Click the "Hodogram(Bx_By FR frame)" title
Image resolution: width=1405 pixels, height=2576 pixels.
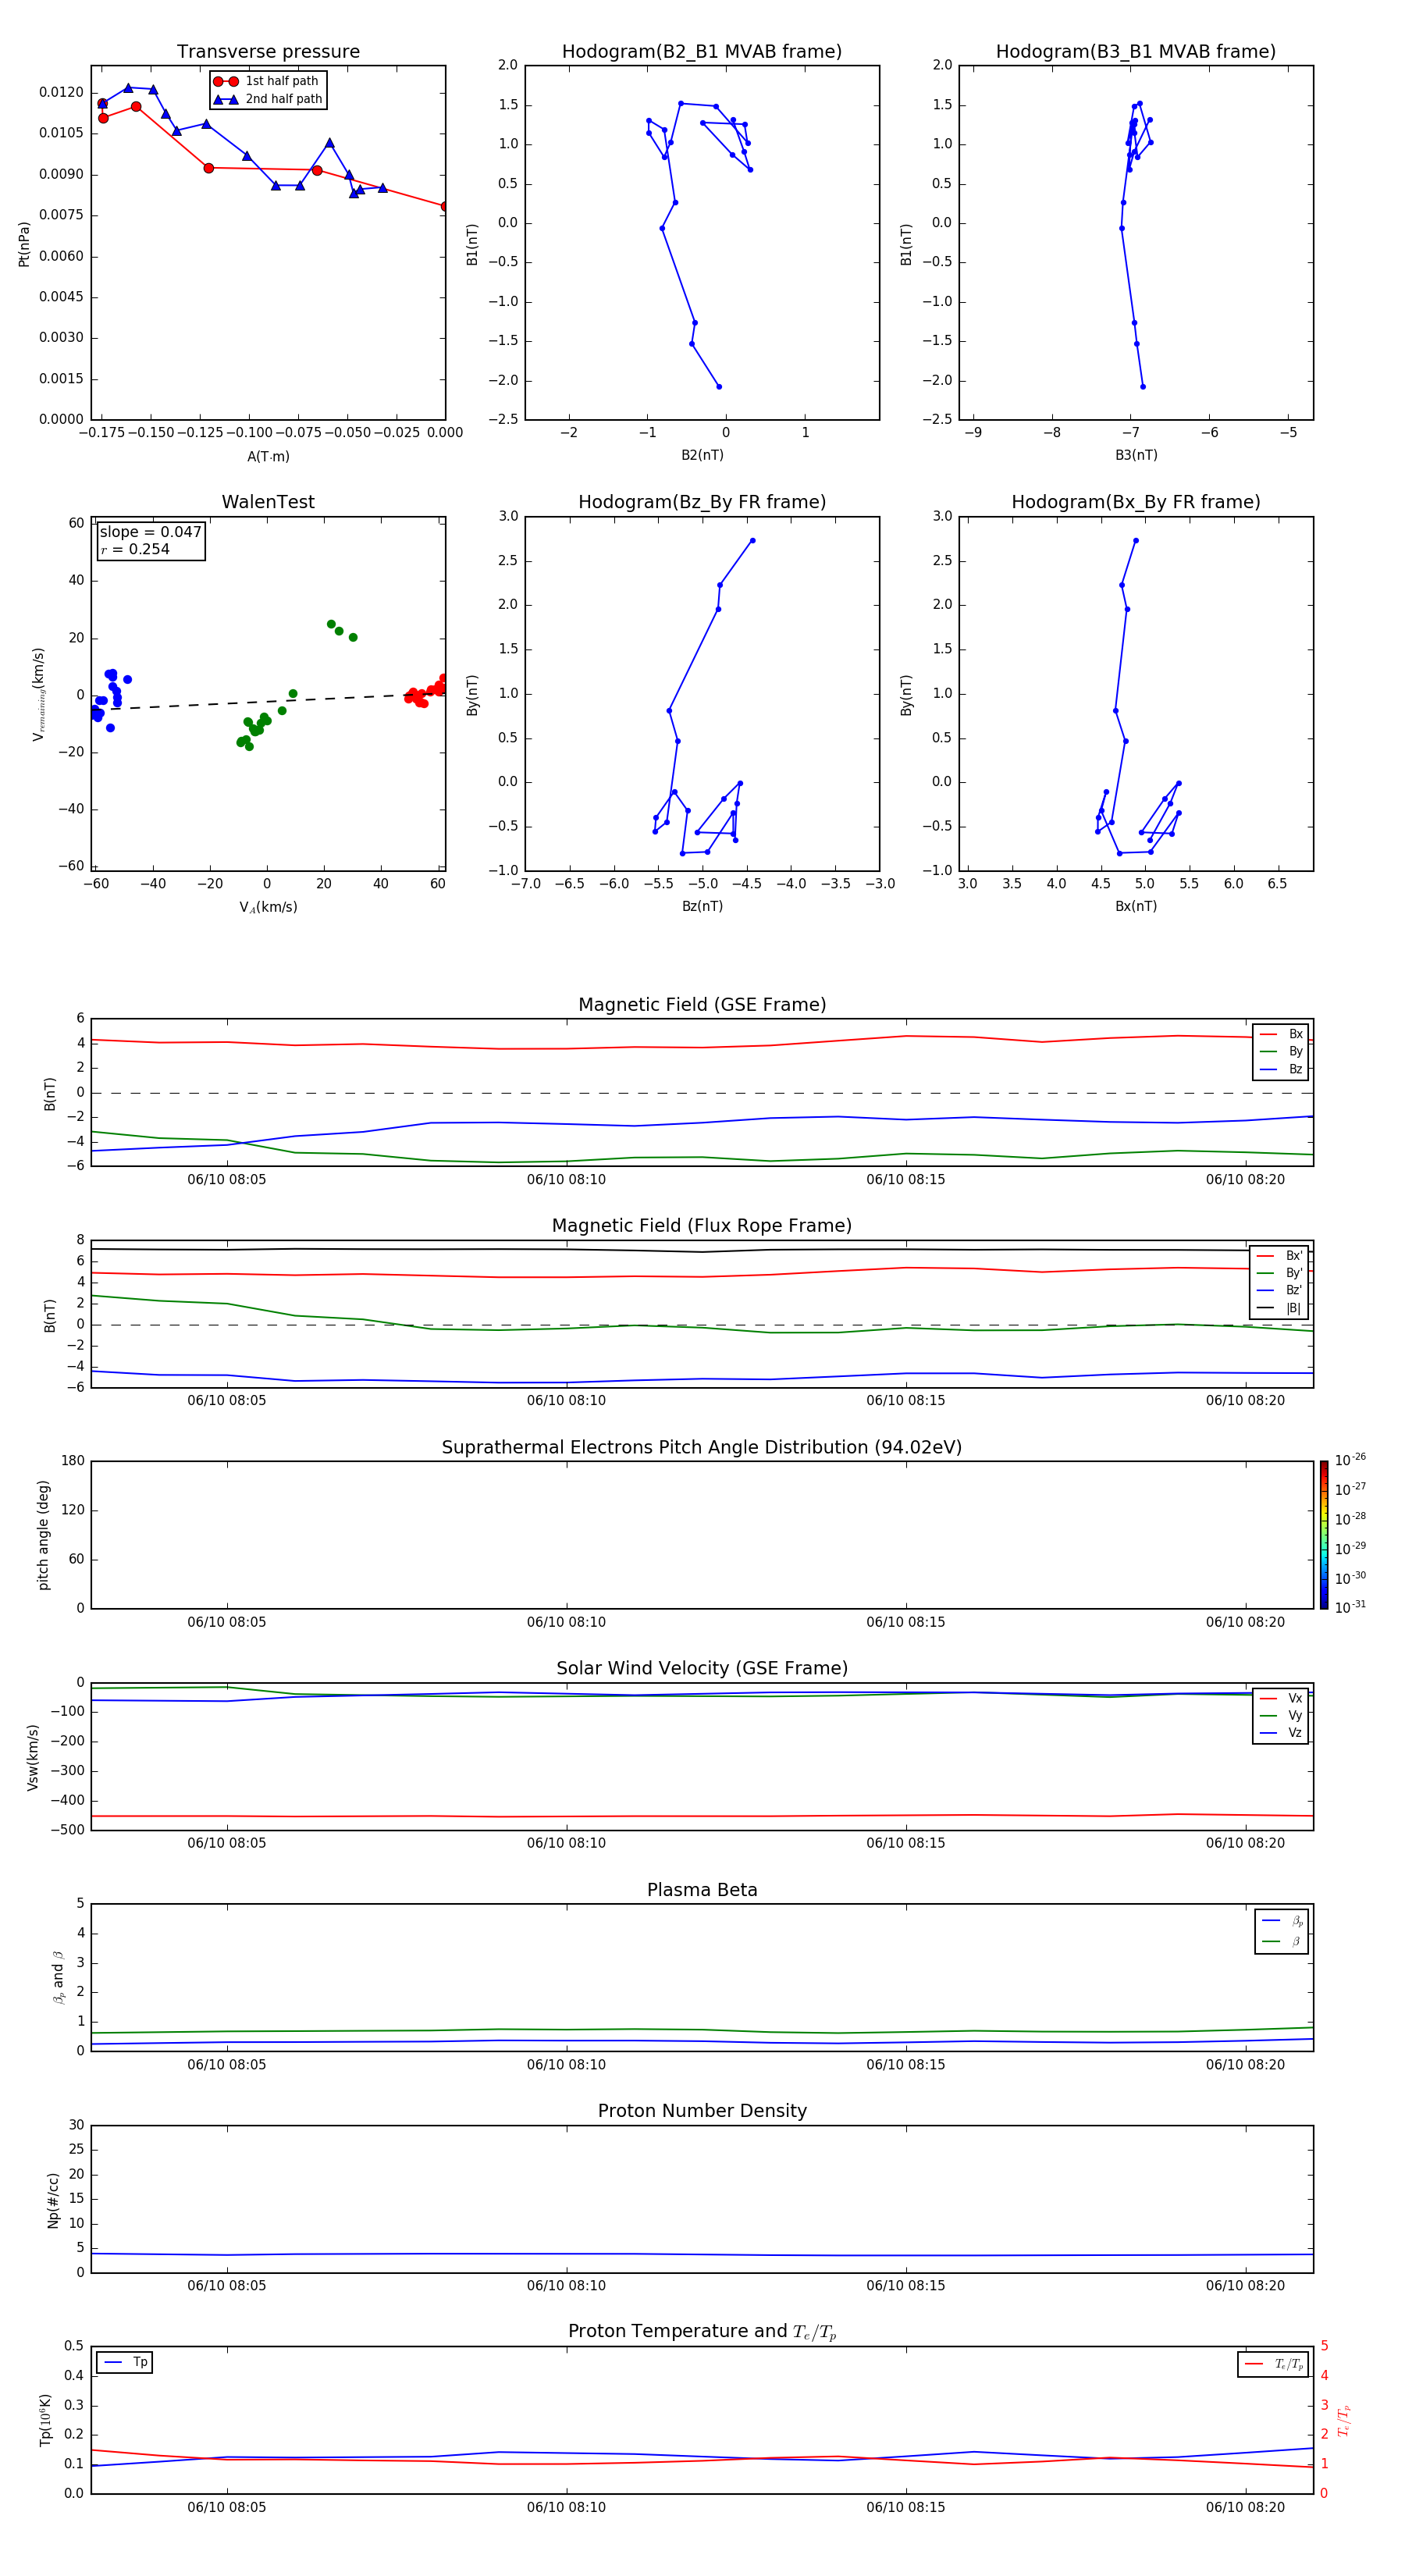[1136, 502]
